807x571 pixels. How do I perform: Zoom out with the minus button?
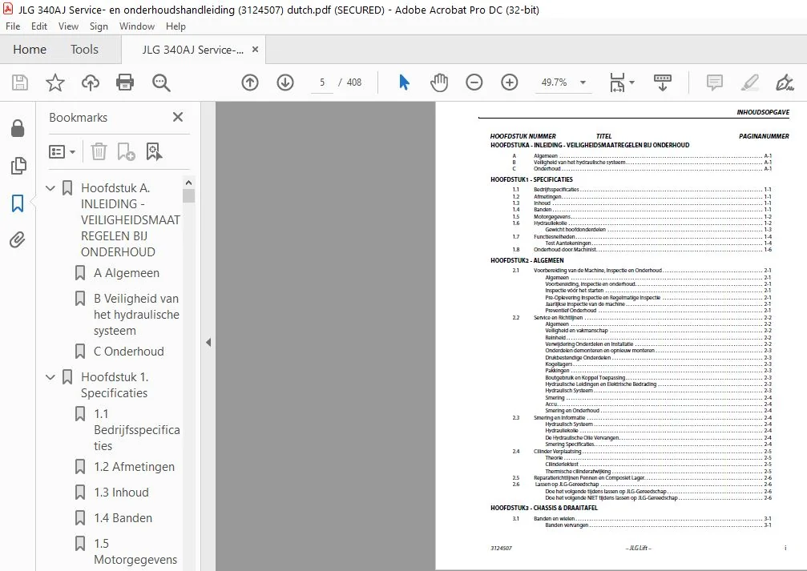474,82
